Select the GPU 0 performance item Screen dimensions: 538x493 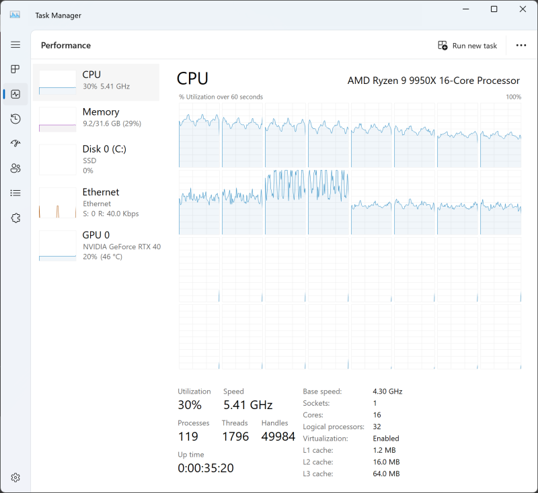pyautogui.click(x=96, y=245)
